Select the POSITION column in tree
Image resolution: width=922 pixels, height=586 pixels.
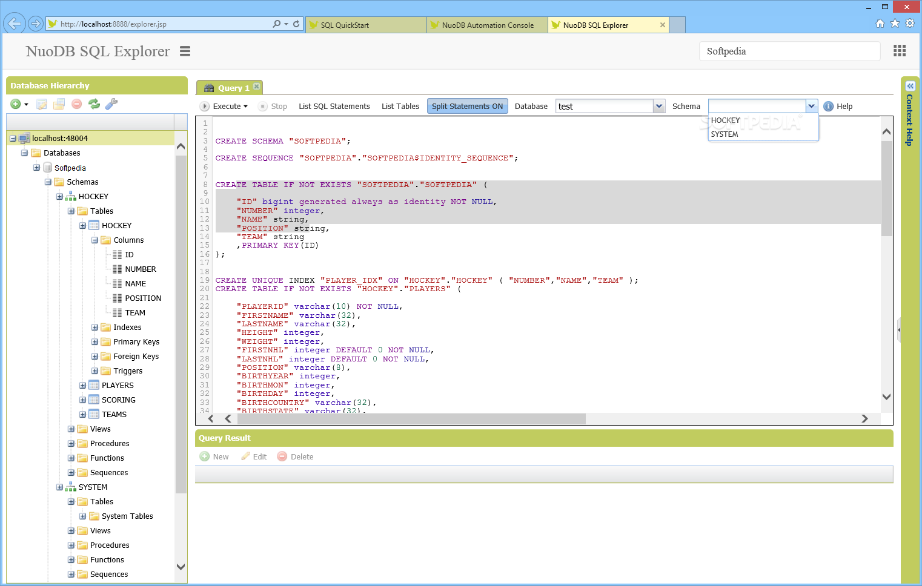pos(143,298)
